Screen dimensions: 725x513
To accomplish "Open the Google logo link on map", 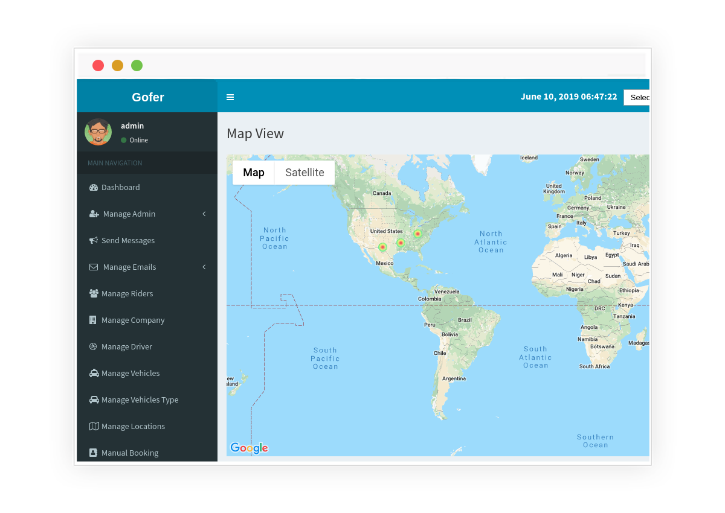I will pos(249,448).
